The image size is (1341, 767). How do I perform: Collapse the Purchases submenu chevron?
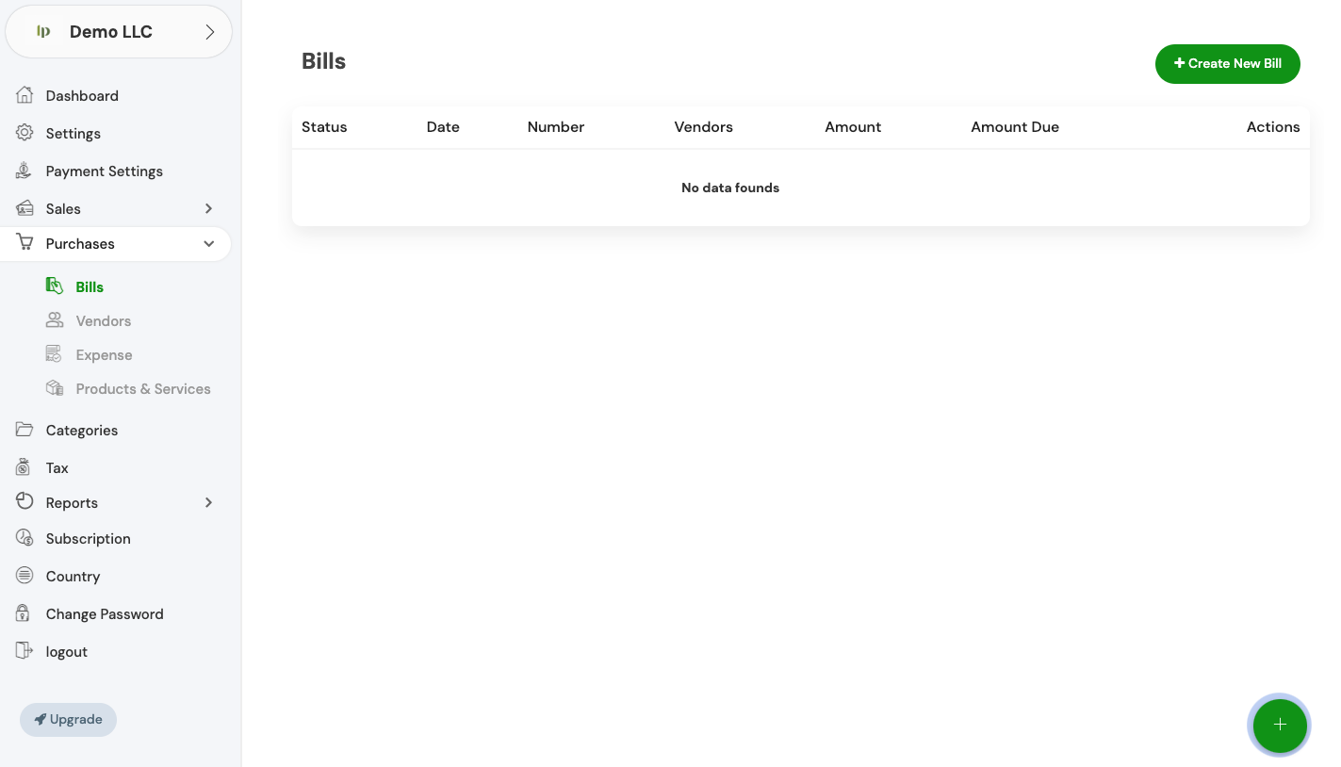pyautogui.click(x=208, y=244)
